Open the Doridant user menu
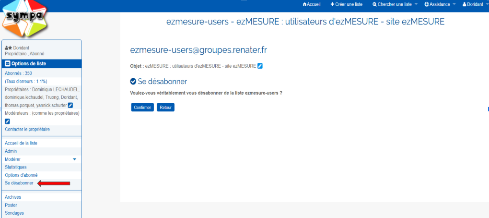The image size is (489, 218). (475, 4)
